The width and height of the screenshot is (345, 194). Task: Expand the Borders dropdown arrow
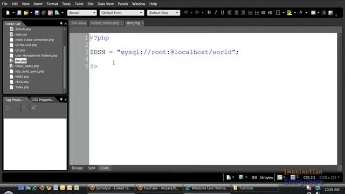click(x=284, y=13)
